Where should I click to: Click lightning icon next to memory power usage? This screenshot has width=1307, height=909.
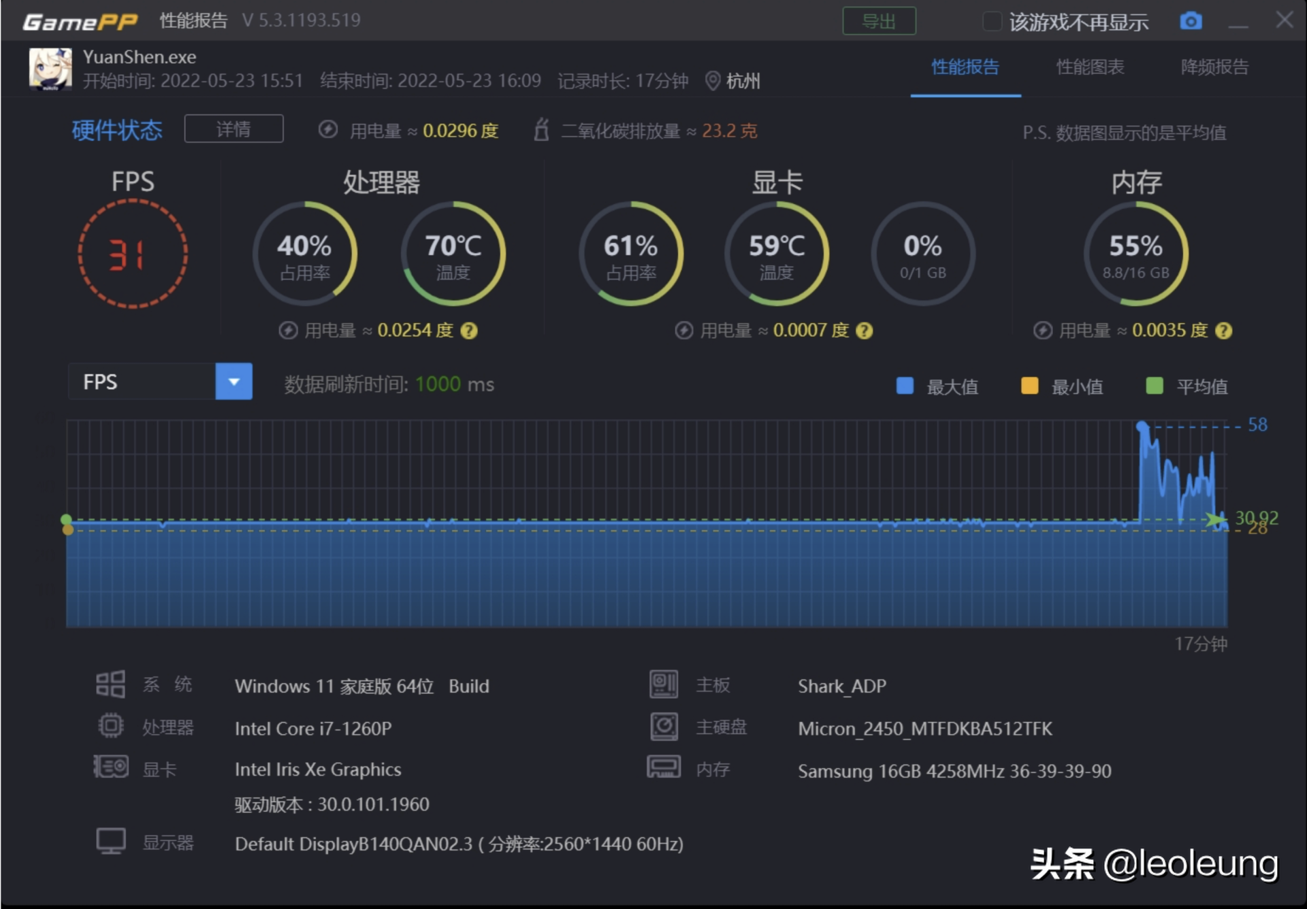(1043, 331)
